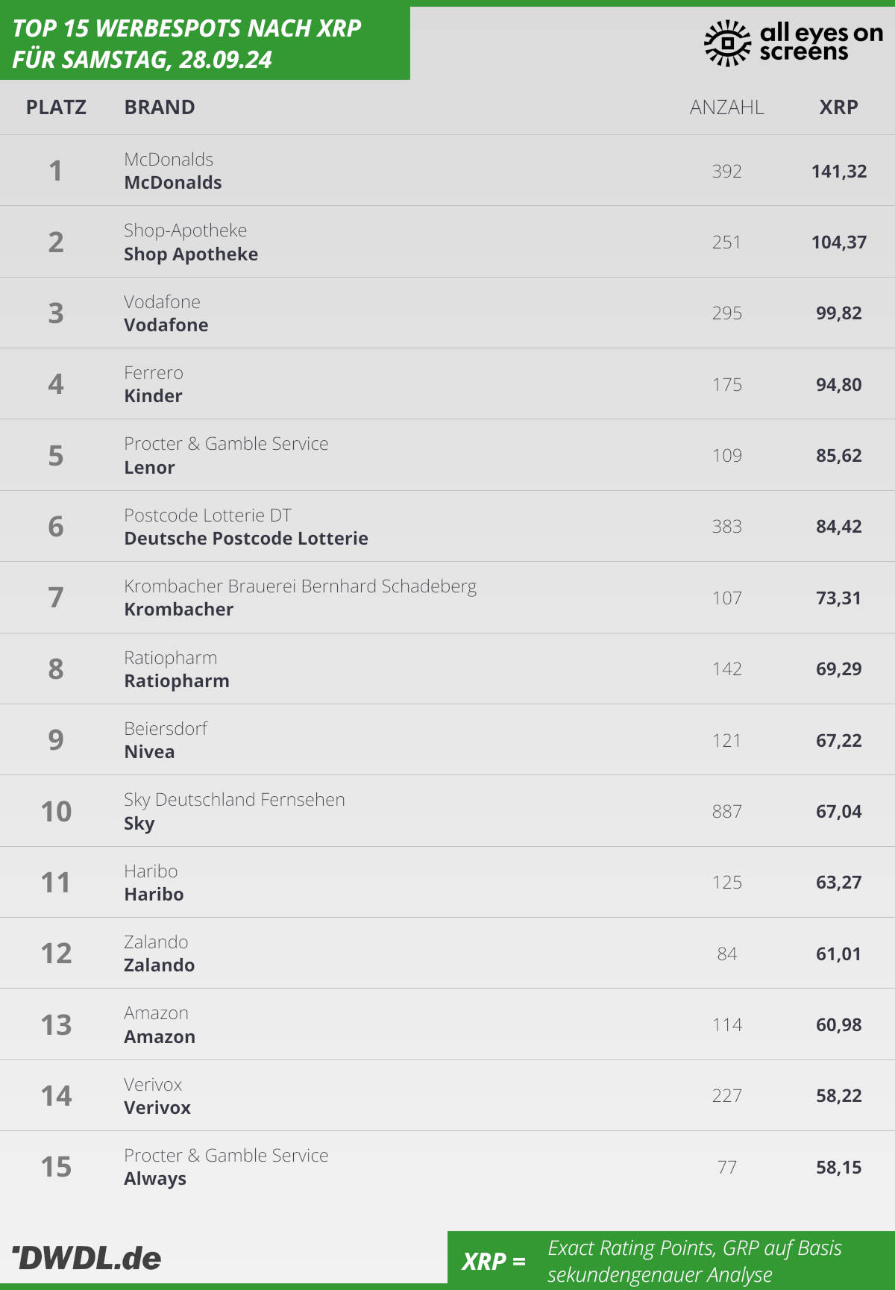Image resolution: width=895 pixels, height=1290 pixels.
Task: Open the Vodafone entry
Action: pos(447,313)
